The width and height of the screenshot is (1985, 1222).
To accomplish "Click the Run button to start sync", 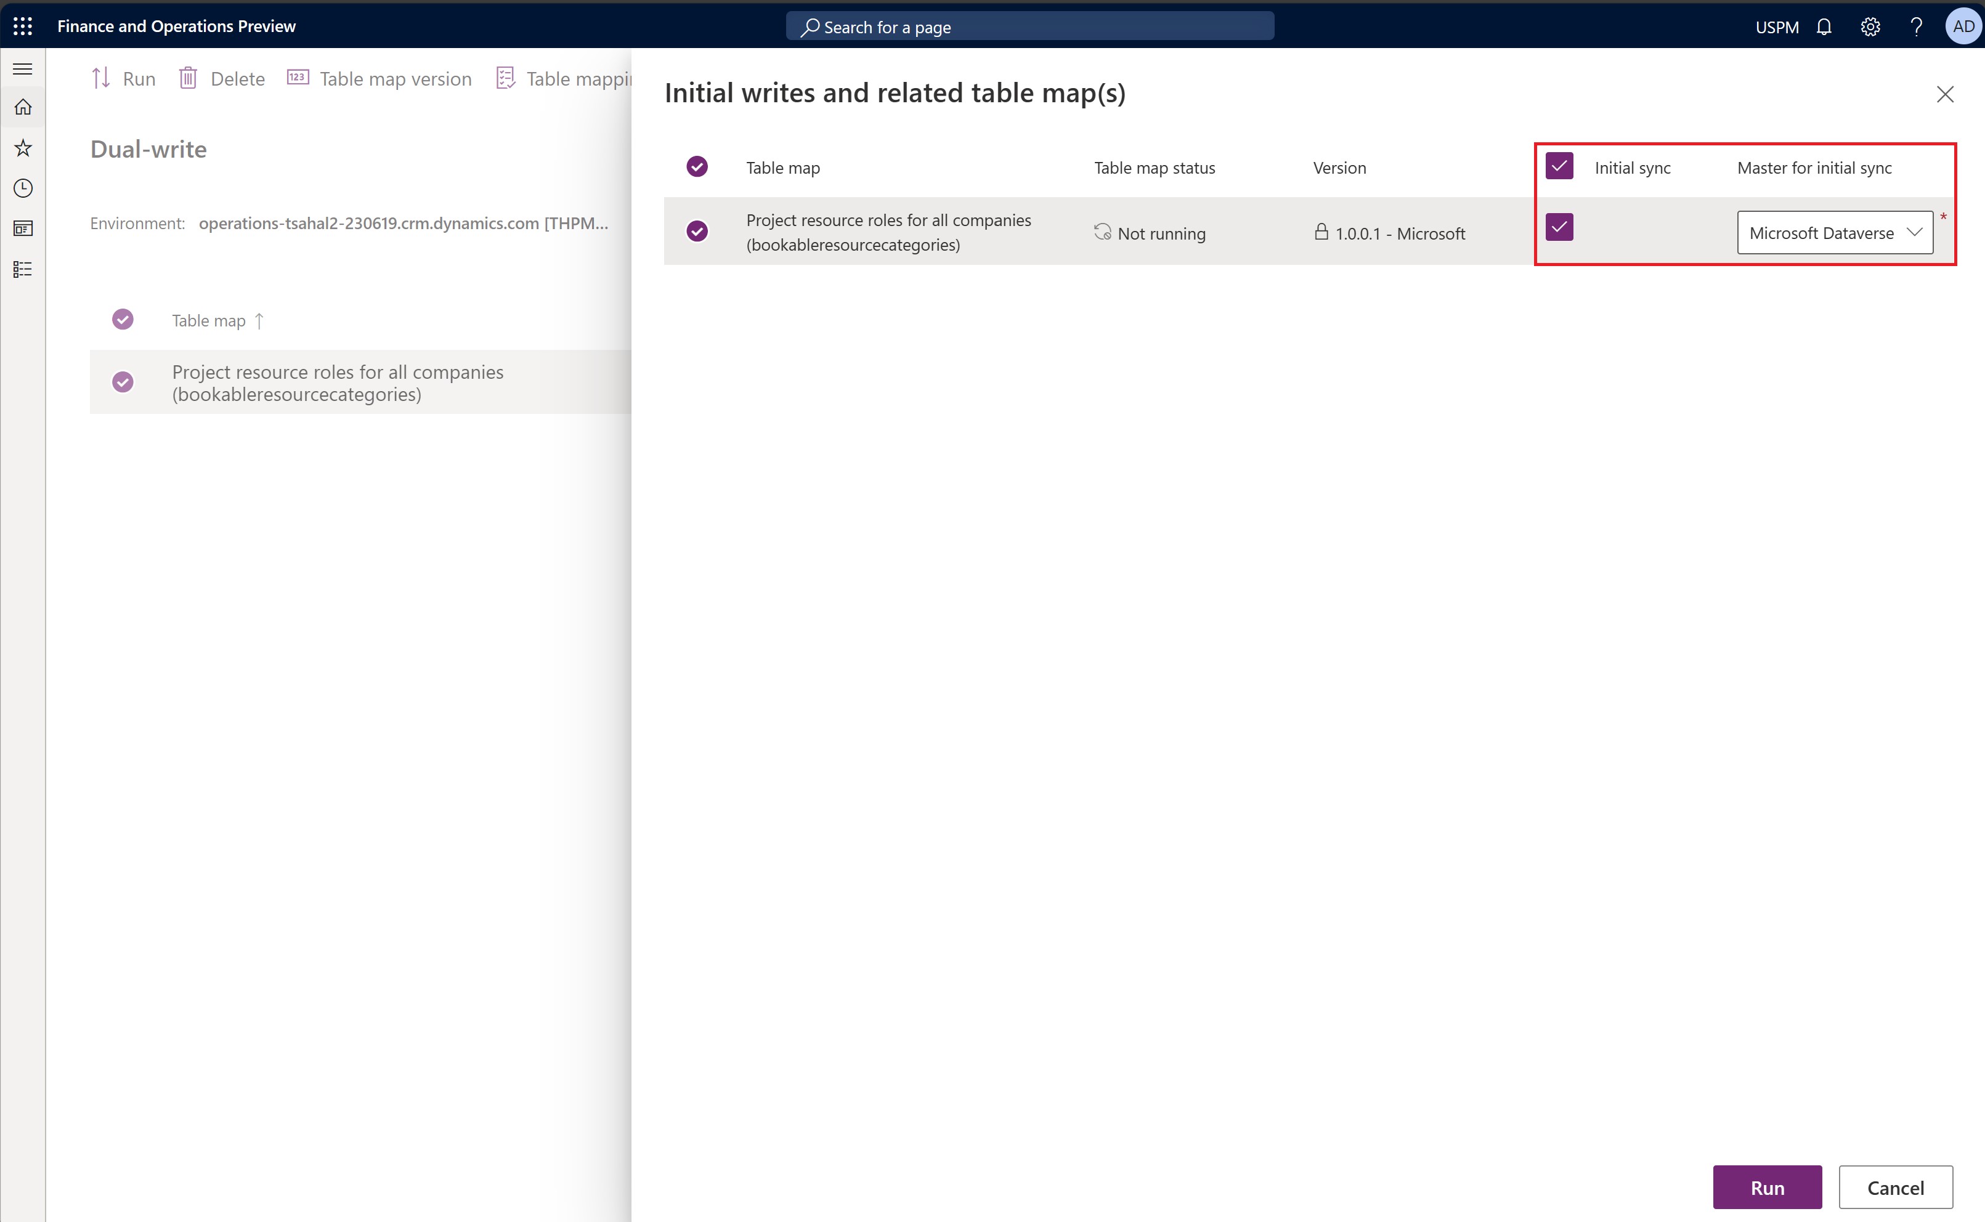I will point(1768,1186).
